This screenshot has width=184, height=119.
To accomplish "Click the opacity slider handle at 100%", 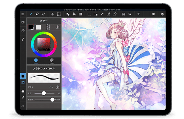I will pos(52,100).
